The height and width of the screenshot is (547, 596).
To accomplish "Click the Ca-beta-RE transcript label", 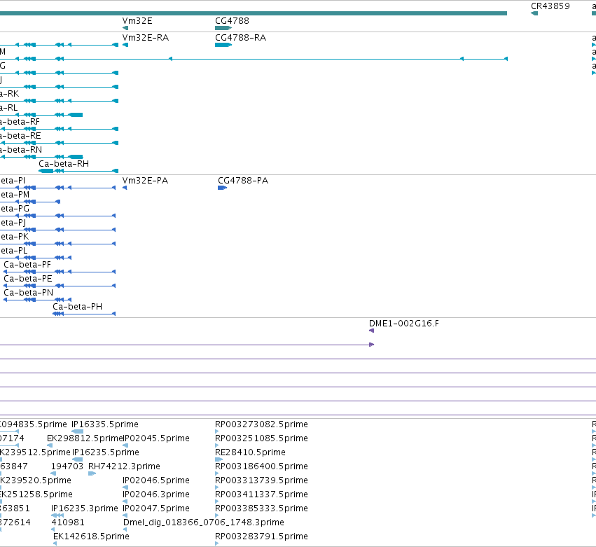I will pyautogui.click(x=20, y=136).
